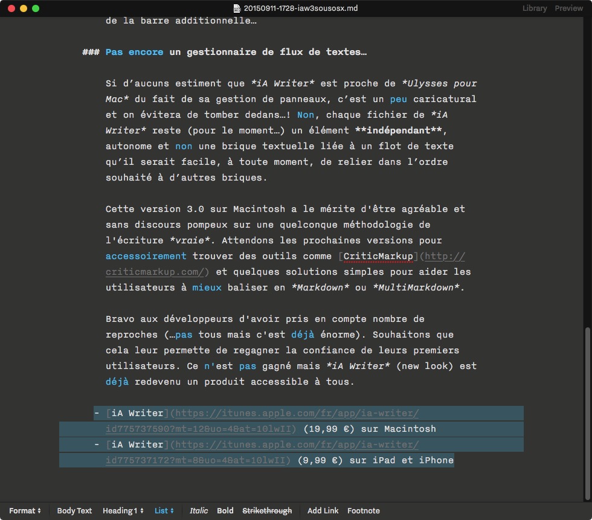Click the CriticMarkup link text

378,256
